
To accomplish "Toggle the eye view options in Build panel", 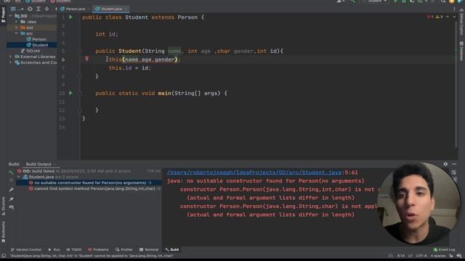I will 12,207.
